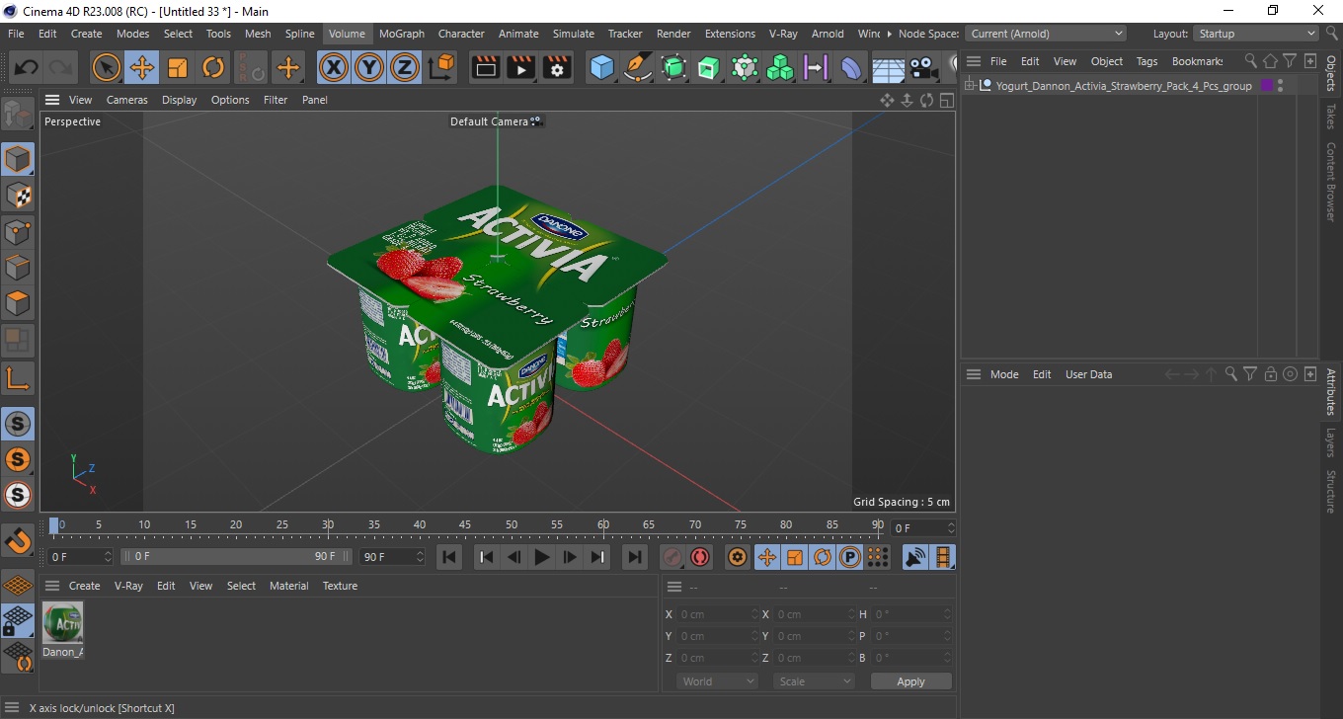The height and width of the screenshot is (719, 1343).
Task: Open the Extrude generator icon
Action: point(709,67)
